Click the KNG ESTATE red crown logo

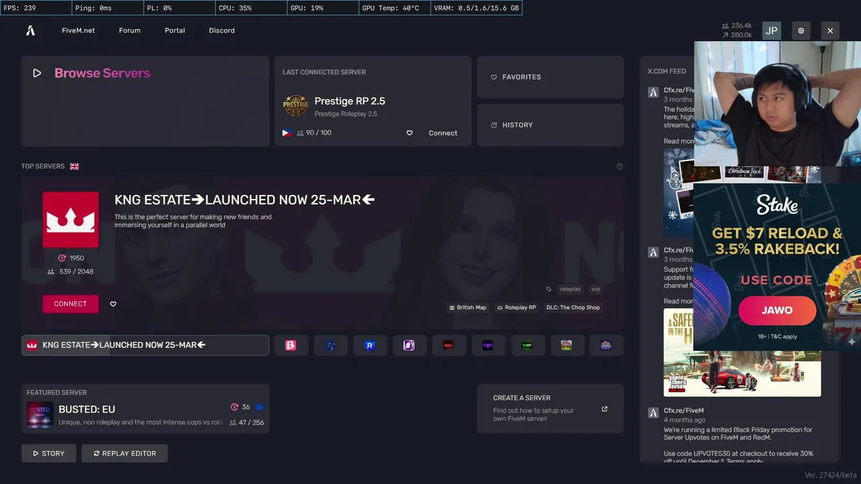(71, 220)
